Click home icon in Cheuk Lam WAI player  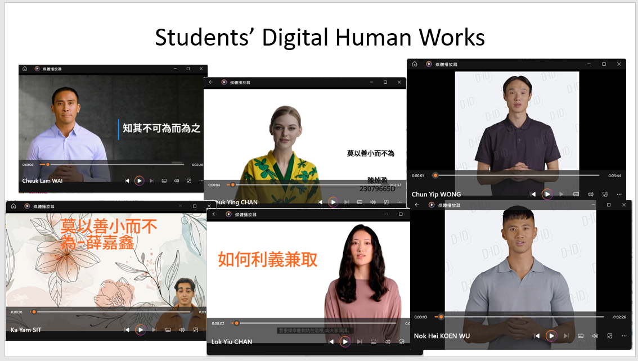[x=25, y=69]
